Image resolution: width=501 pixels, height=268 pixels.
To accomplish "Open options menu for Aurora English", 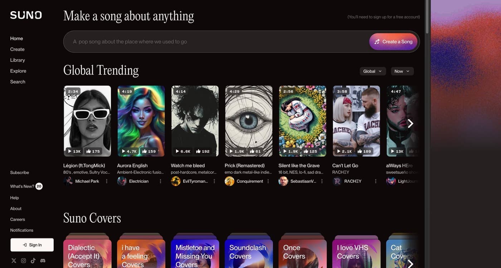I will click(x=160, y=181).
